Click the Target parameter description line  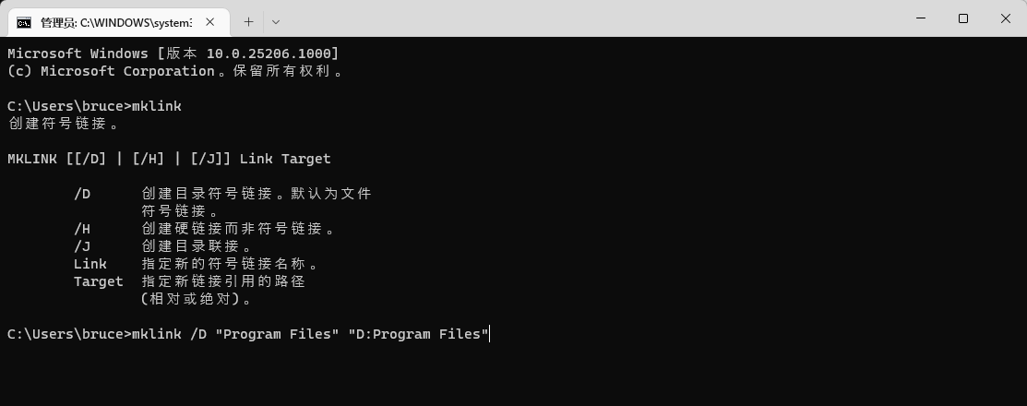coord(221,281)
